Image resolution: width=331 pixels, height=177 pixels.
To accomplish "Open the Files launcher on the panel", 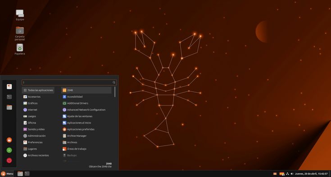I will [x=20, y=174].
